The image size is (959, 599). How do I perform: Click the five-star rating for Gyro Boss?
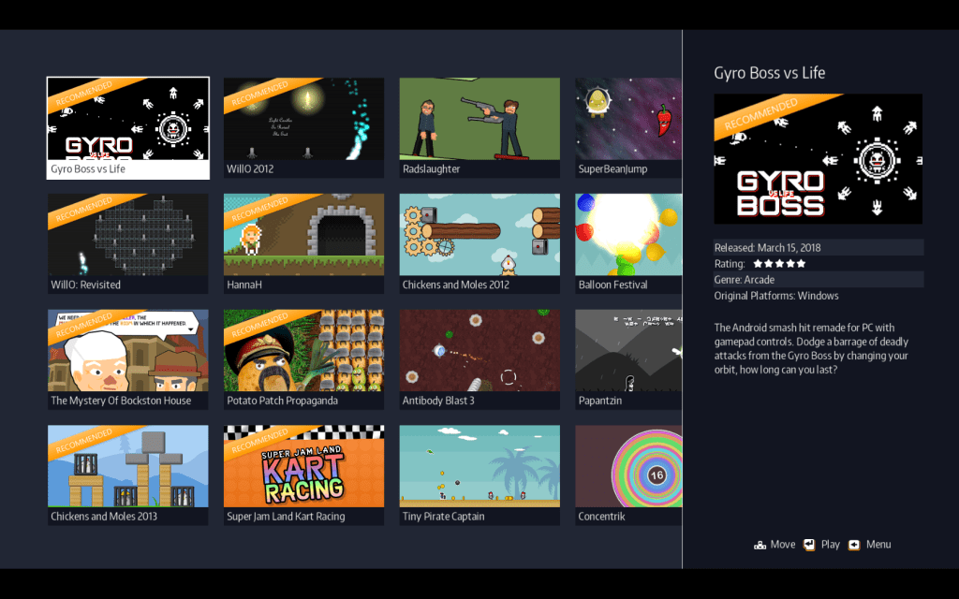pos(778,264)
